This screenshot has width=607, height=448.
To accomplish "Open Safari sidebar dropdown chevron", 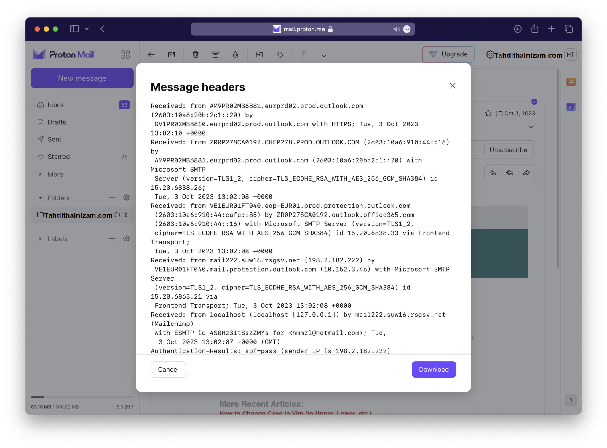I will click(87, 29).
